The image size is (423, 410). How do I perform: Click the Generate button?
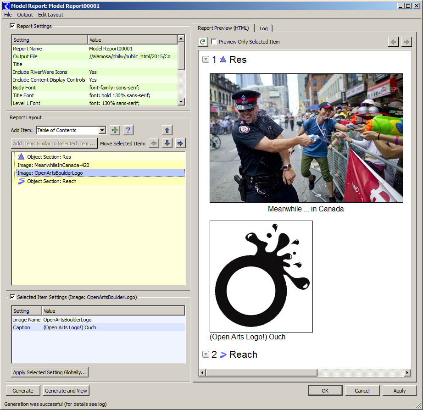click(x=23, y=391)
